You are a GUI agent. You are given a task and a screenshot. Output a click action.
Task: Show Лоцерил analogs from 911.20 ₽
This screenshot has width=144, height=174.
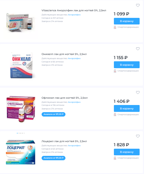coord(53,158)
